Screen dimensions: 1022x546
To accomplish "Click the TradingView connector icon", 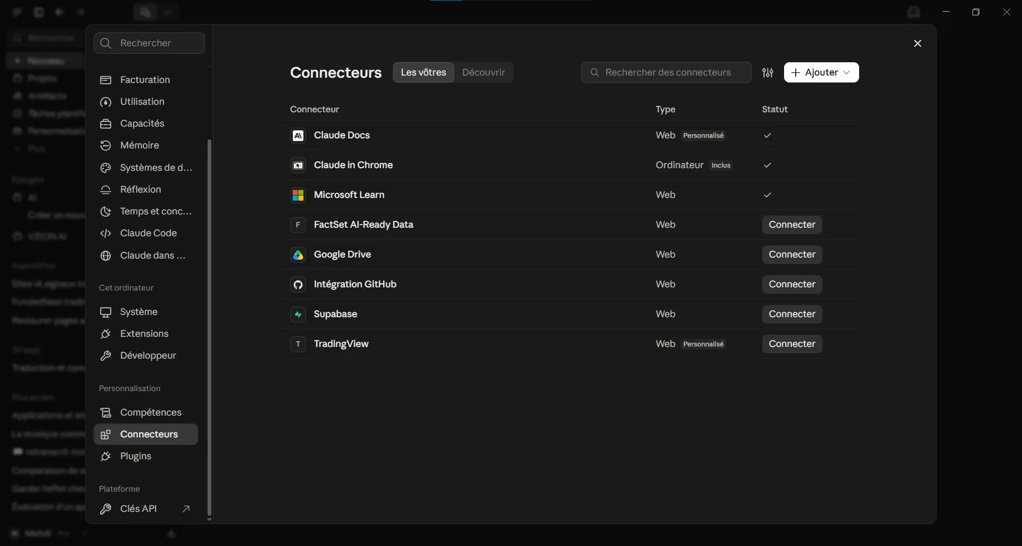I will (298, 344).
